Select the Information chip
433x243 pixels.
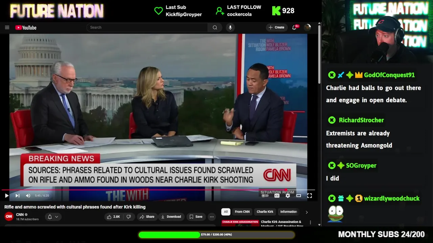(289, 212)
